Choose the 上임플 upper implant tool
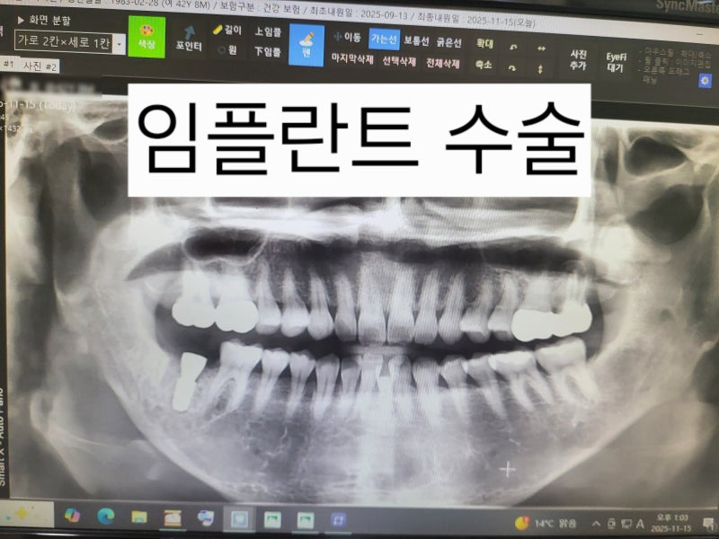719x539 pixels. 268,31
